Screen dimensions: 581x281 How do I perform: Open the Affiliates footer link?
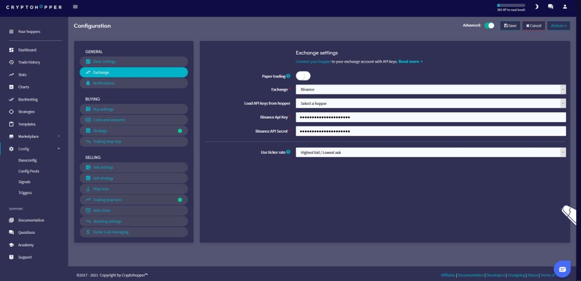click(448, 275)
